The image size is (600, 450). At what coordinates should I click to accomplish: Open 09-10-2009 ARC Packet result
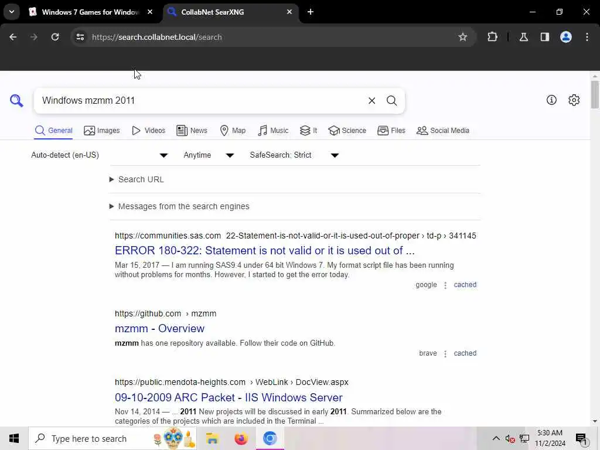(229, 397)
